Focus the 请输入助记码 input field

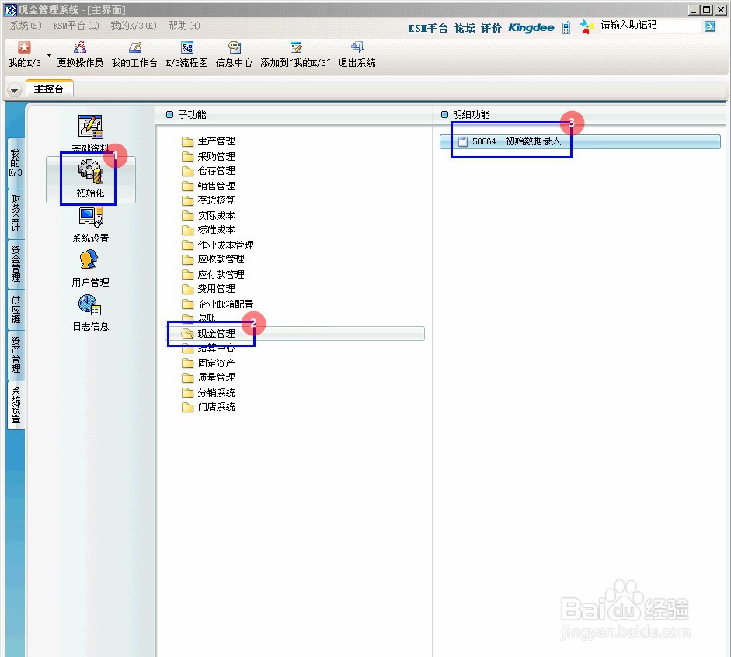[650, 25]
